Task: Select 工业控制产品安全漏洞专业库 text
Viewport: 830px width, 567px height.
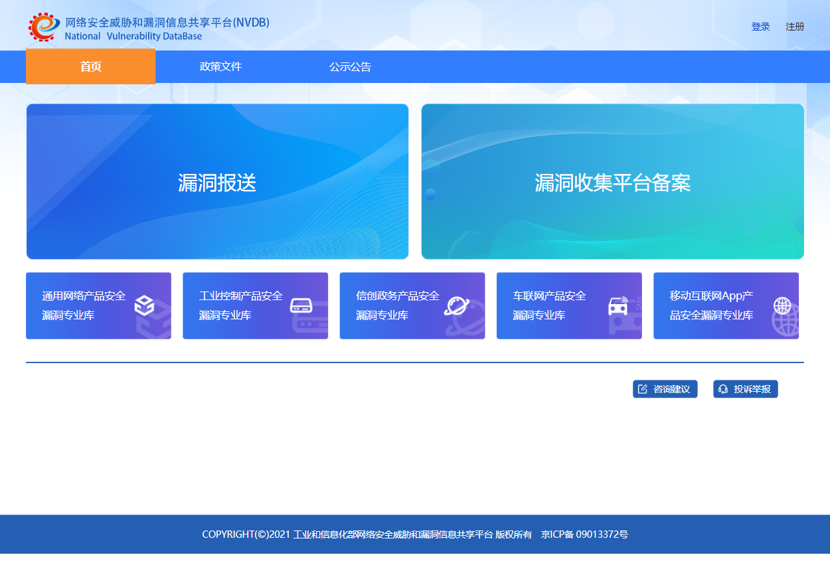Action: (x=240, y=305)
